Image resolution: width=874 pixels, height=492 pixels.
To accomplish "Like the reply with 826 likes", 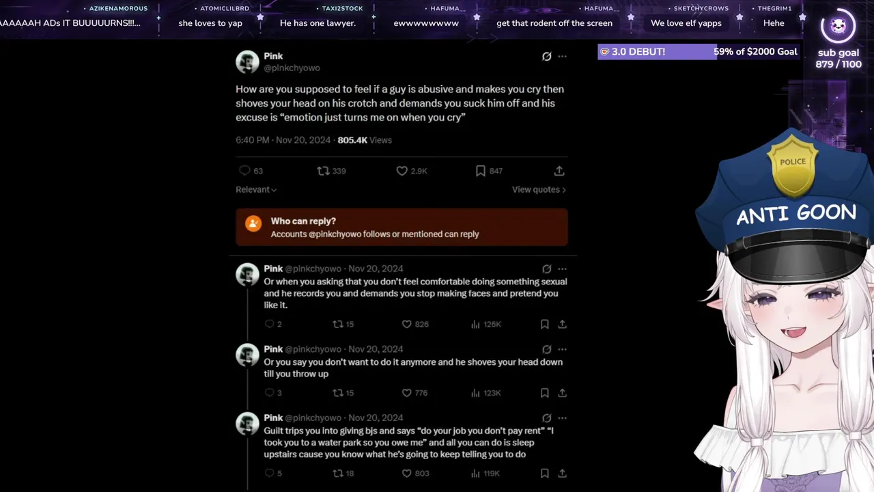I will pos(406,325).
